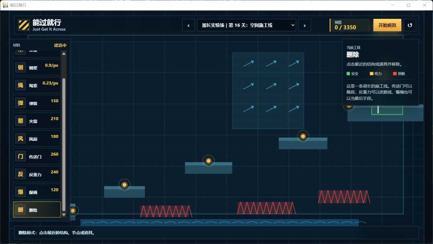Click the scrollbar down arrow in materials list
The image size is (433, 244).
coord(64,214)
